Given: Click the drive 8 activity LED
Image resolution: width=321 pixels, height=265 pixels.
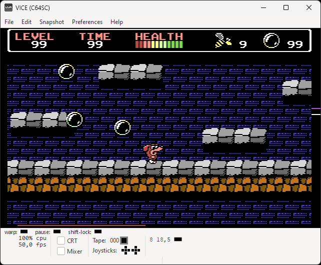Looking at the screenshot, I should pyautogui.click(x=178, y=239).
